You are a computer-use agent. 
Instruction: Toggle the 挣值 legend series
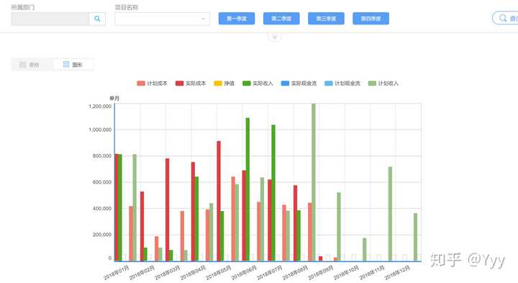[224, 84]
